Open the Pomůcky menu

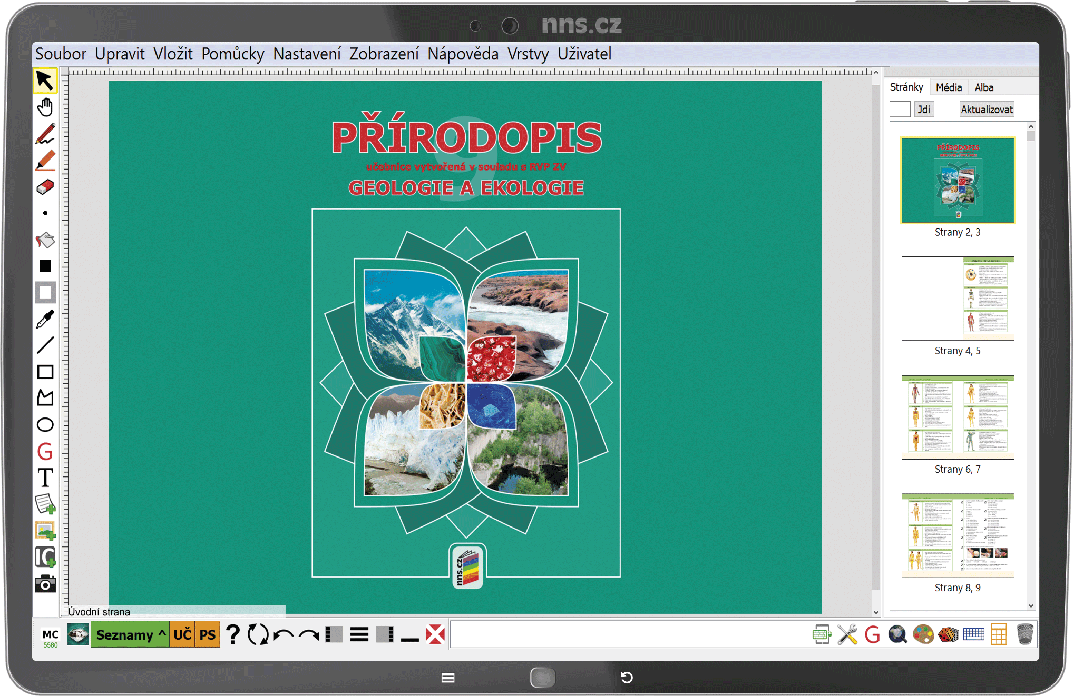(232, 54)
